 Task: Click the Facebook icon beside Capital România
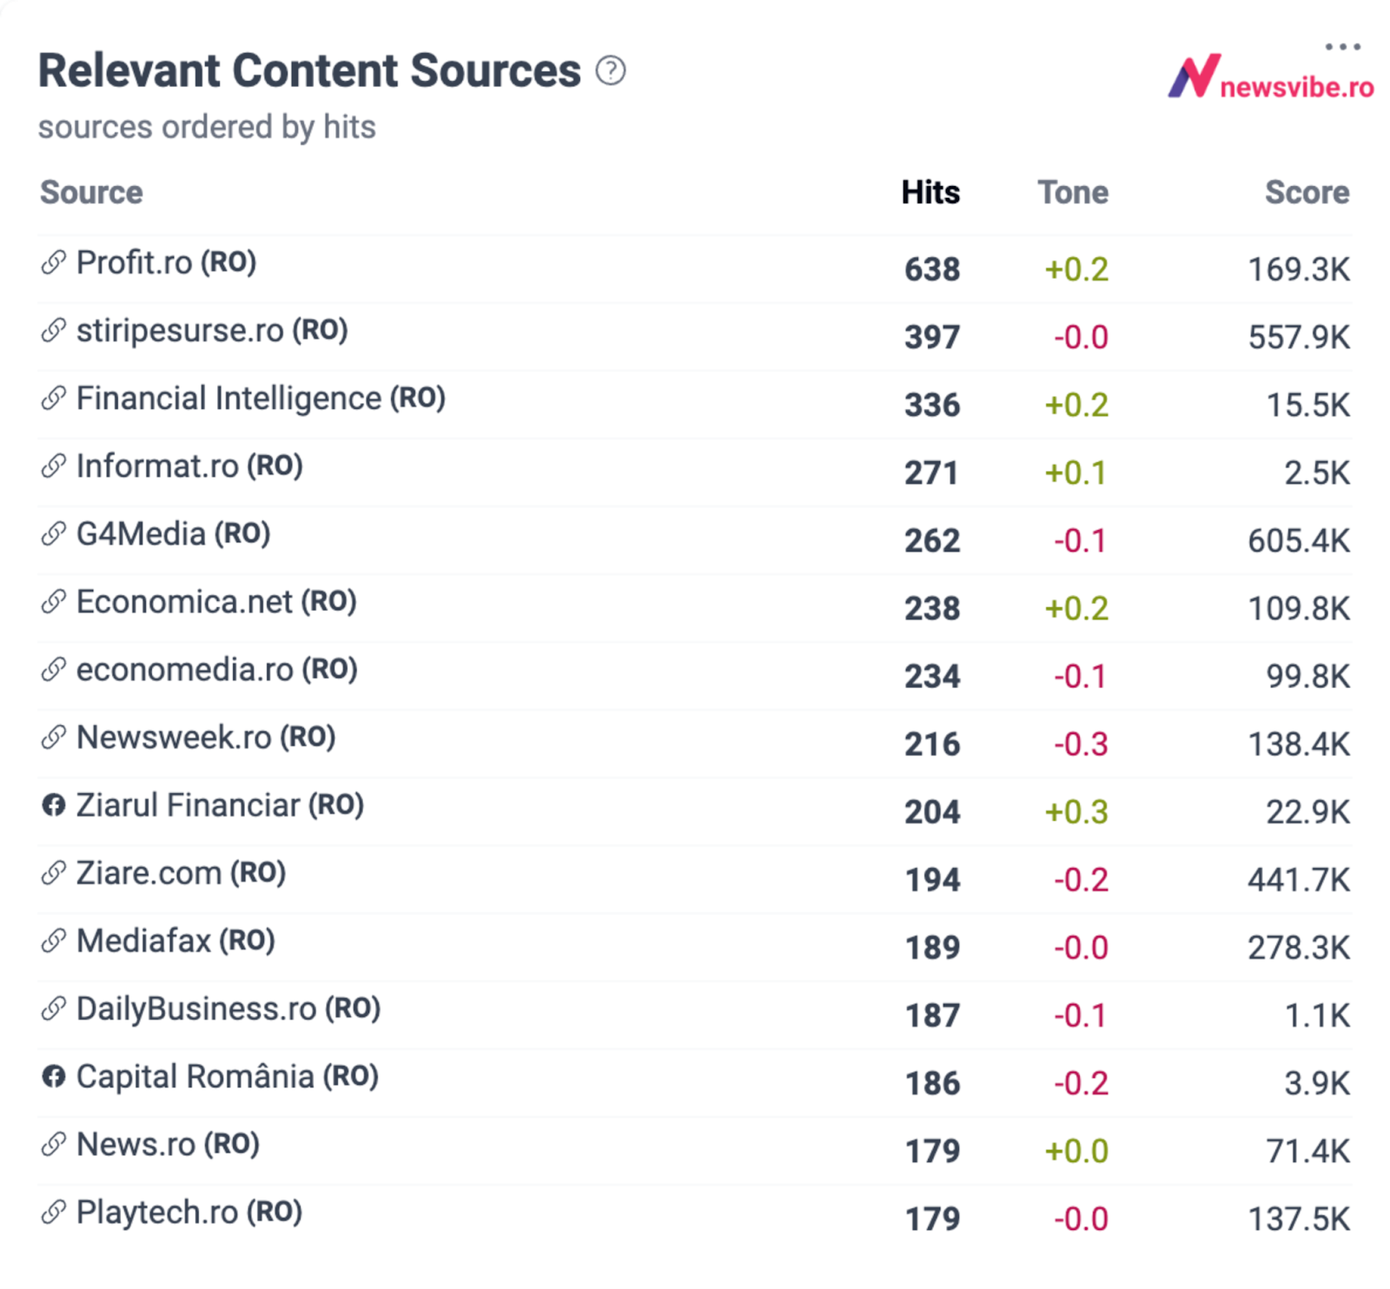click(54, 1077)
